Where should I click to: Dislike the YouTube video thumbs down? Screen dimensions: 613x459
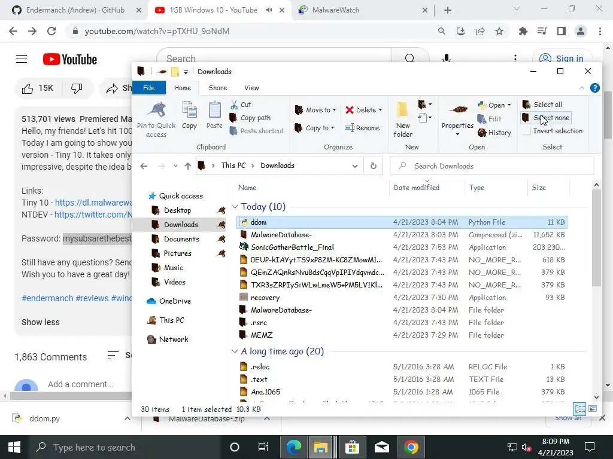click(x=77, y=88)
